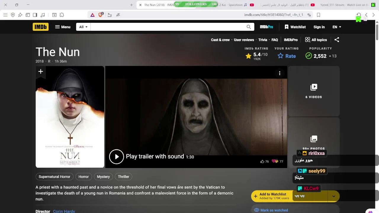Open the Trivia link
This screenshot has width=379, height=213.
(263, 40)
